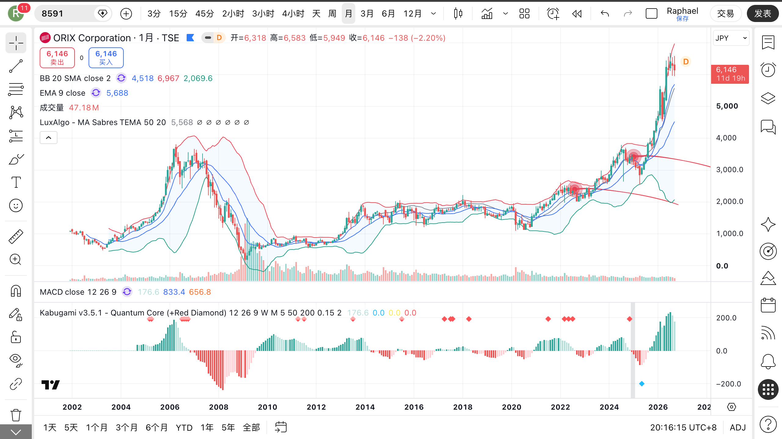Open the help center question mark
The width and height of the screenshot is (782, 439).
(768, 424)
